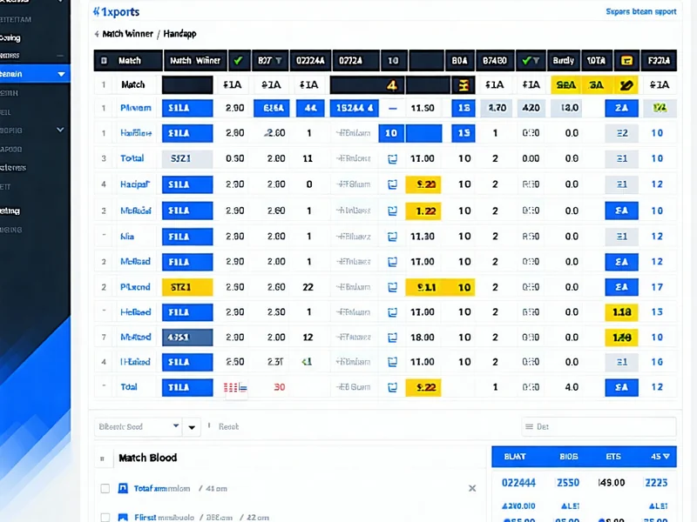Tick the checkbox next to Totaf ammolom
Viewport: 697px width, 522px height.
pos(105,489)
